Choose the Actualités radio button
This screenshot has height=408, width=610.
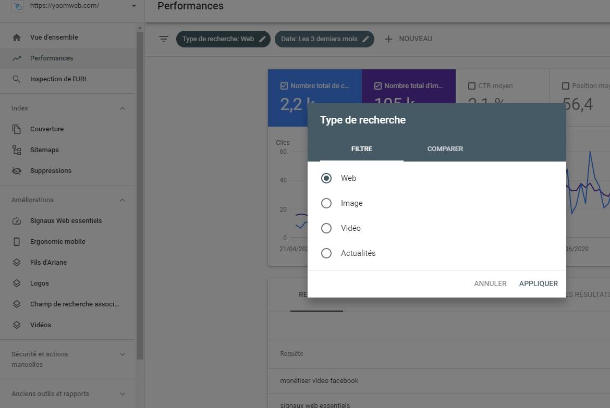(x=326, y=253)
